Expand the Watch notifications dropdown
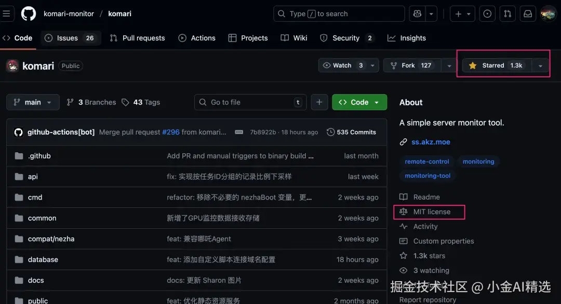The height and width of the screenshot is (304, 561). coord(372,65)
